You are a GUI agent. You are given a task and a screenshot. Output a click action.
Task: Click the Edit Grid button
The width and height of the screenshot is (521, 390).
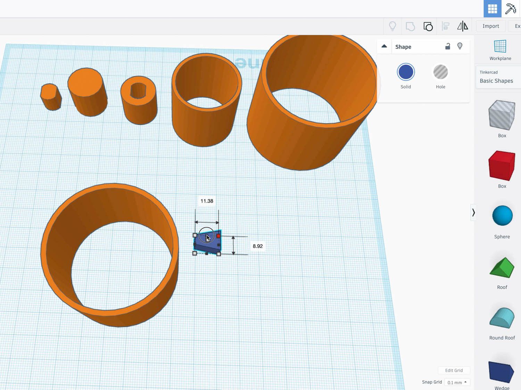coord(454,370)
